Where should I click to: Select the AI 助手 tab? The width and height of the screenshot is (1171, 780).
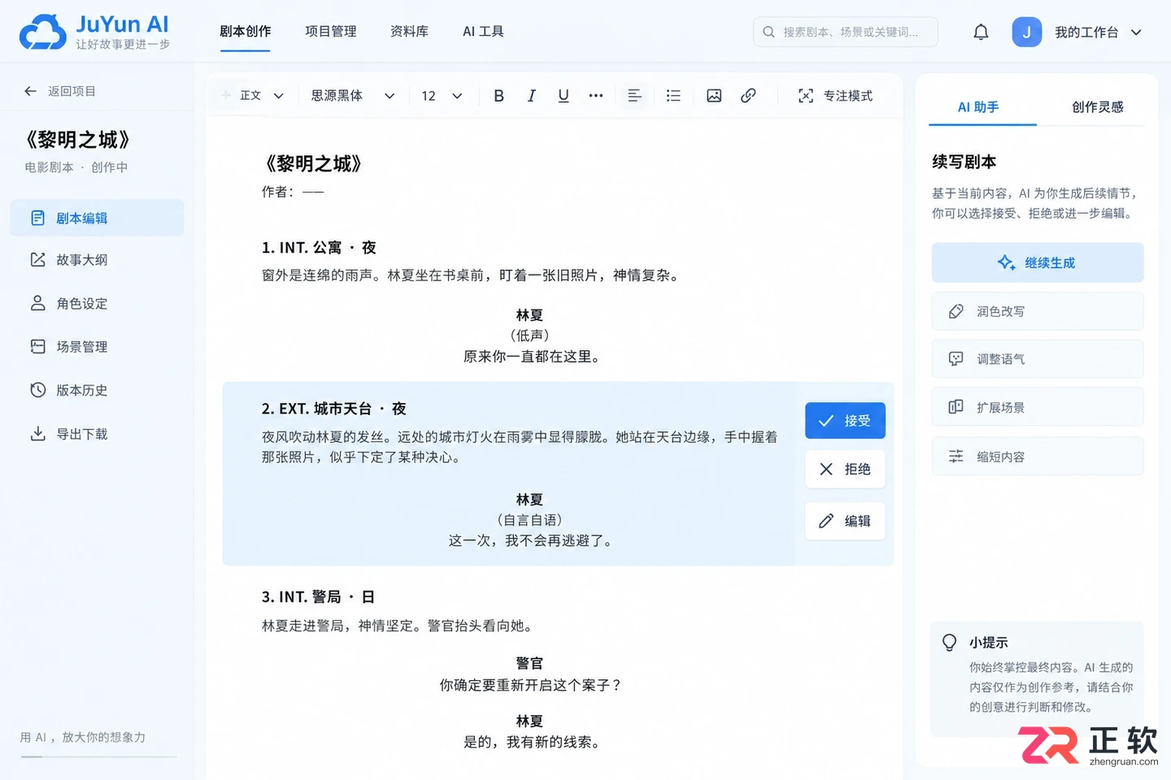click(x=978, y=107)
